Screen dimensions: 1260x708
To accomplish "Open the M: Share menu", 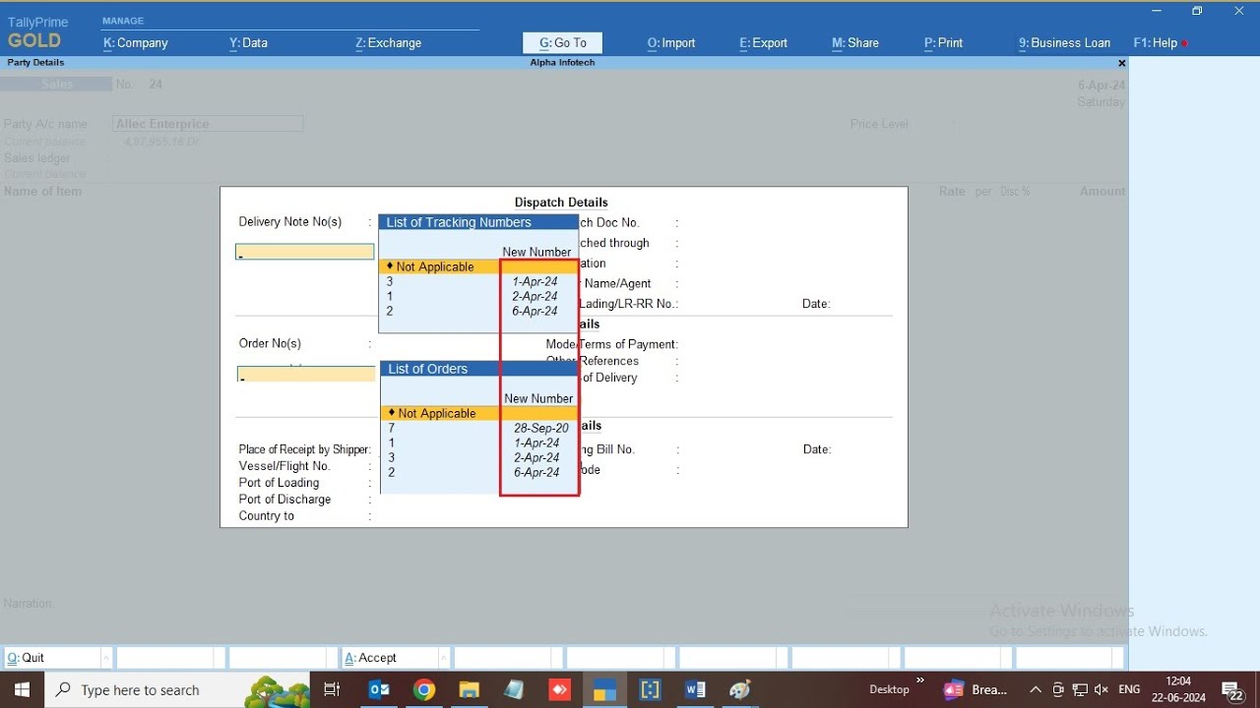I will point(855,43).
